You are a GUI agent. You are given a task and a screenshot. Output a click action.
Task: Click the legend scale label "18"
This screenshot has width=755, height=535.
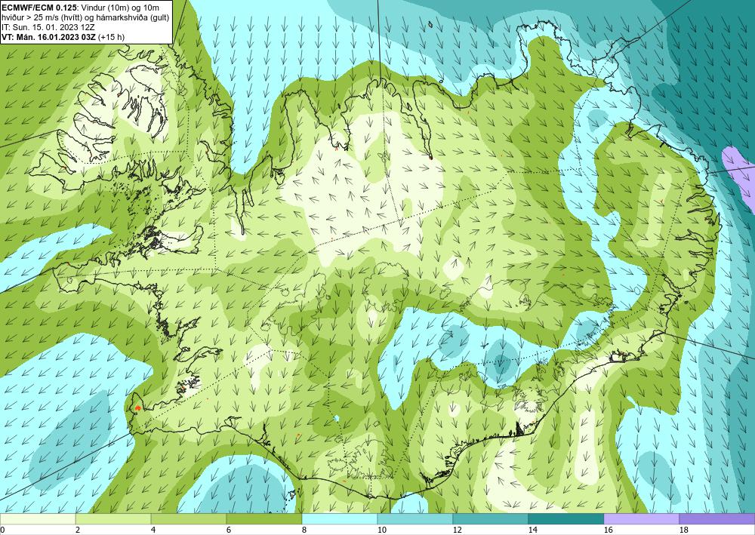point(684,530)
